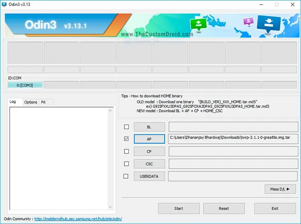
Task: Exit the Odin application
Action: (275, 208)
